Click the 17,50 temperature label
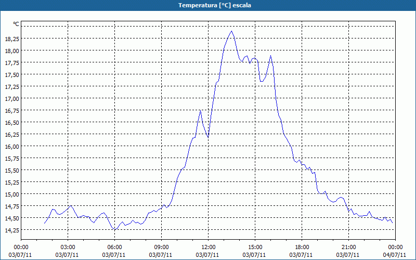The height and width of the screenshot is (260, 416). 12,74
